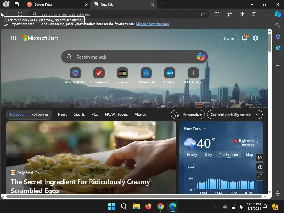Open notifications bell with badge
Image resolution: width=284 pixels, height=213 pixels.
245,38
